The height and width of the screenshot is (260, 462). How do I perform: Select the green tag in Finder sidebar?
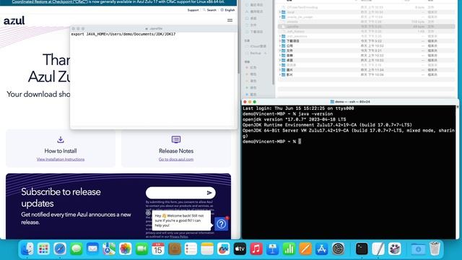[x=250, y=87]
